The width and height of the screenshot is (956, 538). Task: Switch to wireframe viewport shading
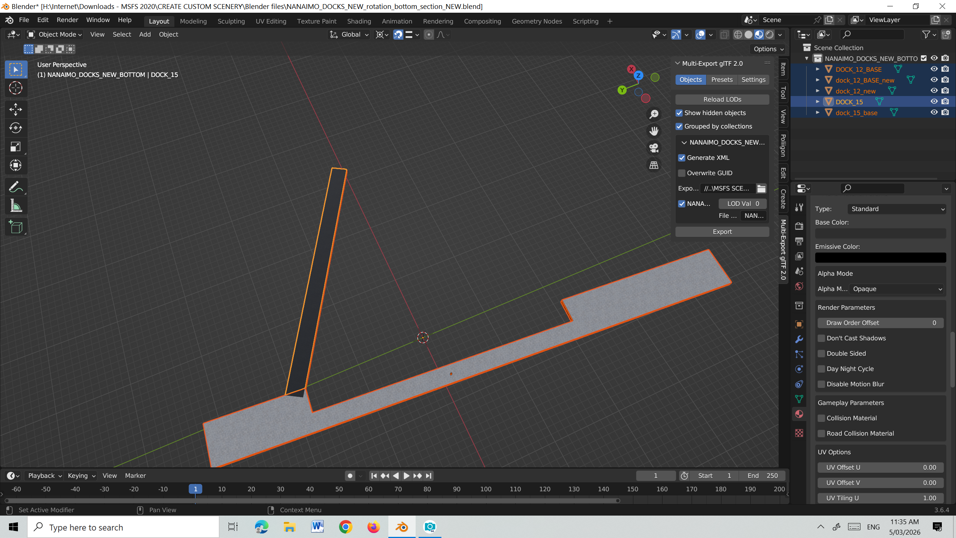coord(738,35)
